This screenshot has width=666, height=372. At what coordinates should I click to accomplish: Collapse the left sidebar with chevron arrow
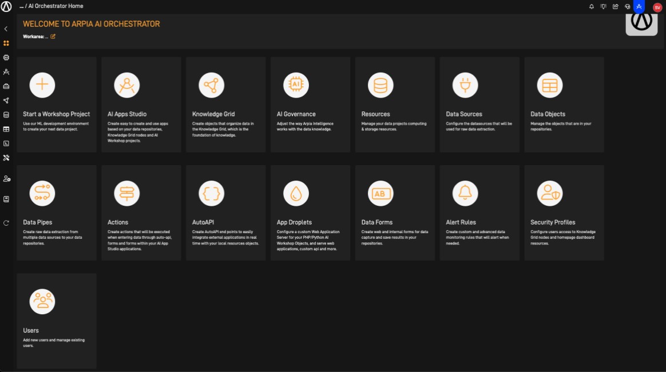[x=6, y=29]
